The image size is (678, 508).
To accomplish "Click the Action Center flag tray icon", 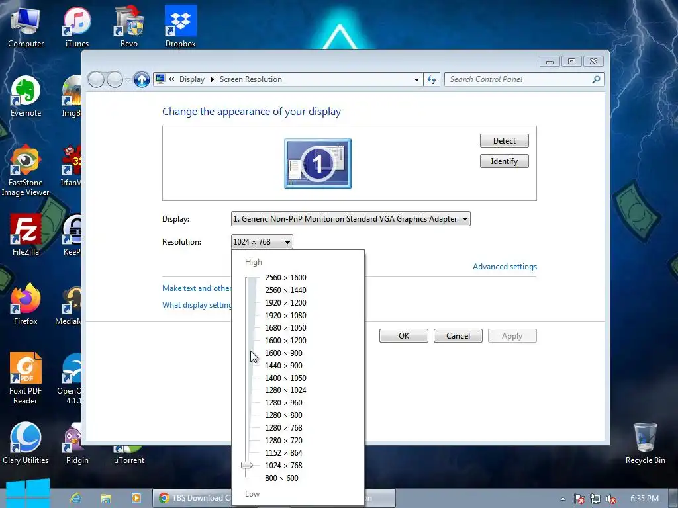I will coord(579,499).
